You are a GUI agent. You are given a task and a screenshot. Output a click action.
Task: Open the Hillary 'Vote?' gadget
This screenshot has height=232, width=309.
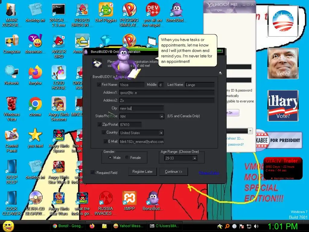[x=283, y=106]
